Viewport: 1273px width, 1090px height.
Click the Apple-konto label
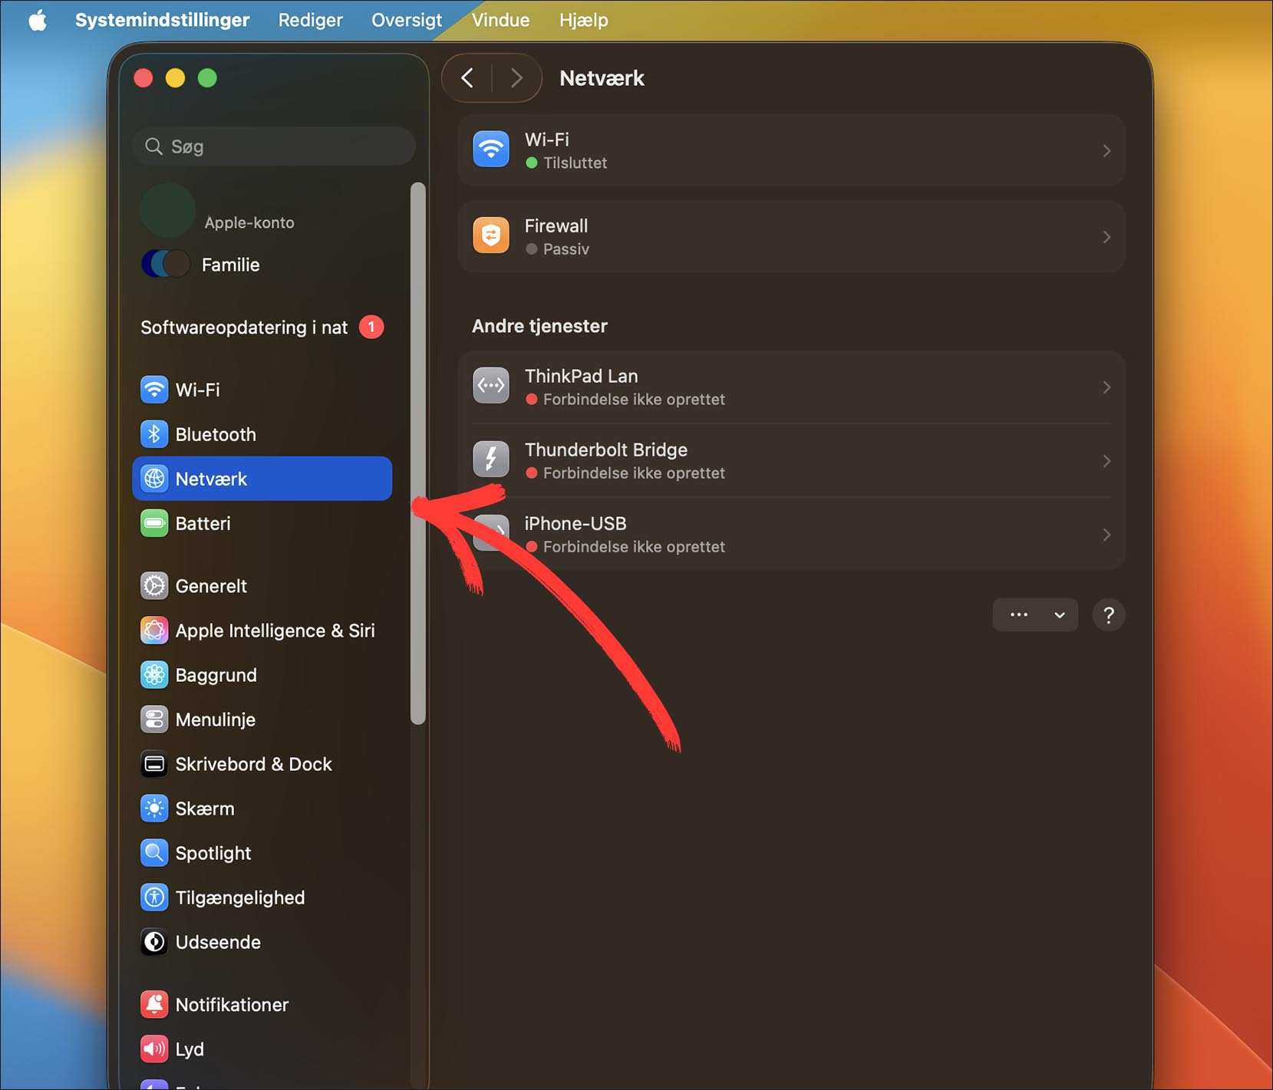[249, 222]
